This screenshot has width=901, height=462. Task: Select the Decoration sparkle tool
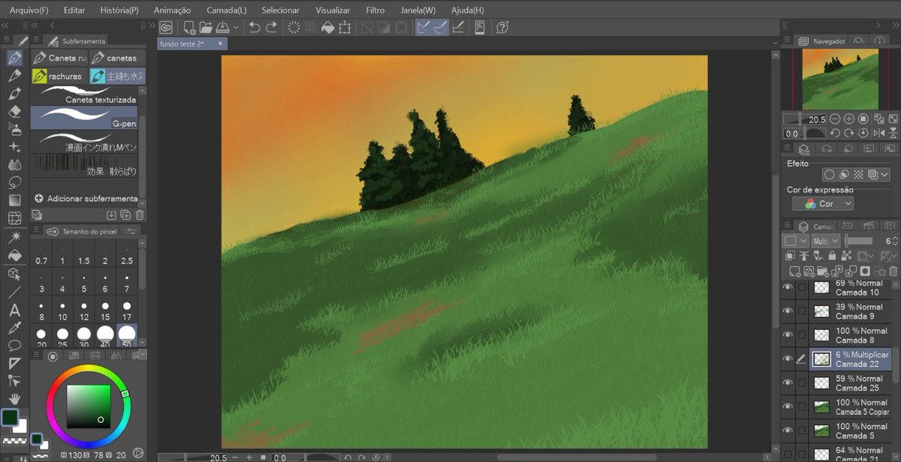tap(14, 147)
